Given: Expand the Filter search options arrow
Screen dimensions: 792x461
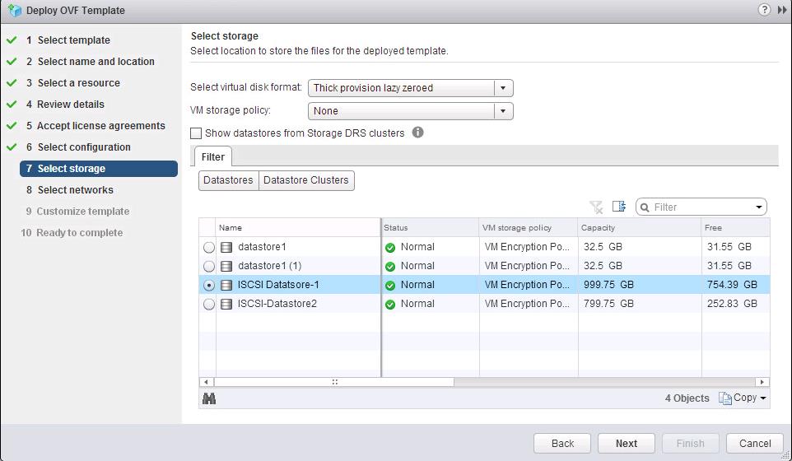Looking at the screenshot, I should [758, 207].
